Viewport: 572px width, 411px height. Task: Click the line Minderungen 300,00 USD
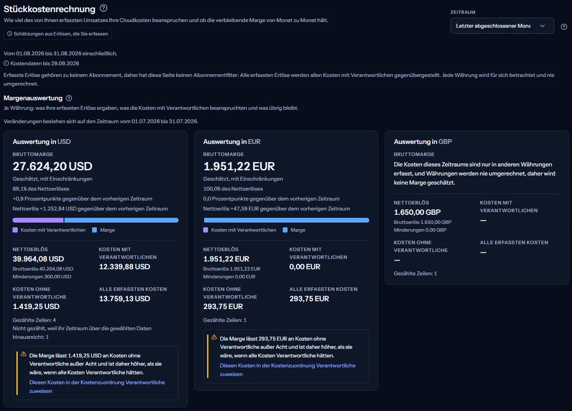42,277
